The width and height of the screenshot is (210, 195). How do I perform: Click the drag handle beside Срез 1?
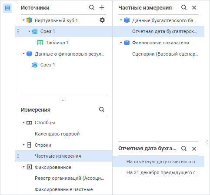pyautogui.click(x=18, y=31)
